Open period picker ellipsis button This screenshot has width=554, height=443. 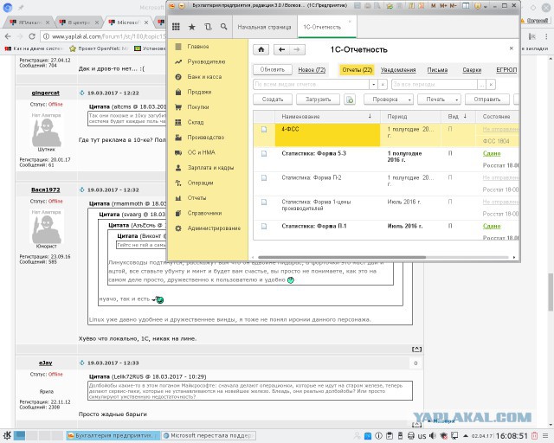coord(482,85)
